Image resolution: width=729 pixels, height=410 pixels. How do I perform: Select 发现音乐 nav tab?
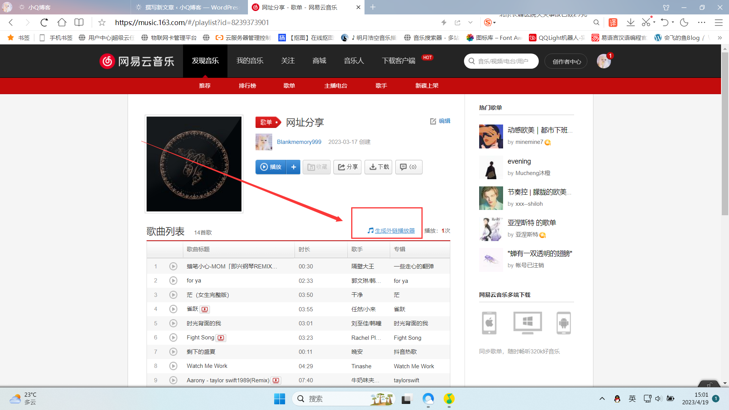pos(205,61)
